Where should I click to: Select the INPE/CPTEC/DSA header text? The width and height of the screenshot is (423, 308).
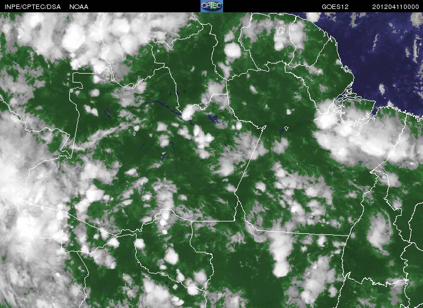pyautogui.click(x=33, y=7)
